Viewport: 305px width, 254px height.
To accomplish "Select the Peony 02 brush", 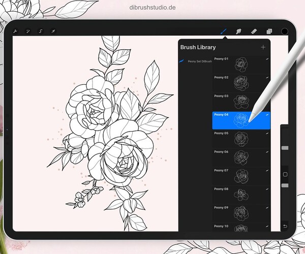I will [x=241, y=83].
